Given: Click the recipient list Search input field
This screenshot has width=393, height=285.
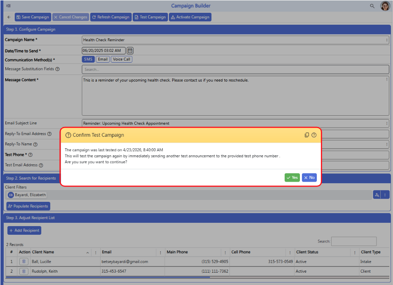Looking at the screenshot, I should (354, 241).
